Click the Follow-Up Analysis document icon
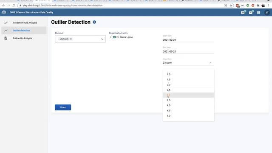This screenshot has height=153, width=272. (6, 38)
